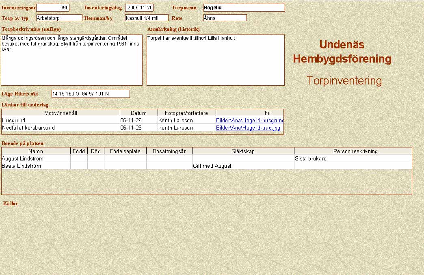
Task: Select the Beata Lindström name cell
Action: tap(36, 166)
